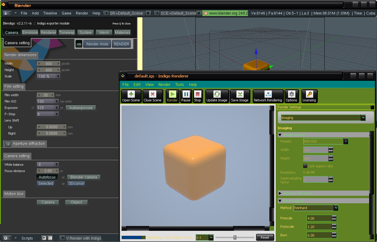The width and height of the screenshot is (377, 242).
Task: Click the Blender title bar logo icon
Action: (x=3, y=5)
